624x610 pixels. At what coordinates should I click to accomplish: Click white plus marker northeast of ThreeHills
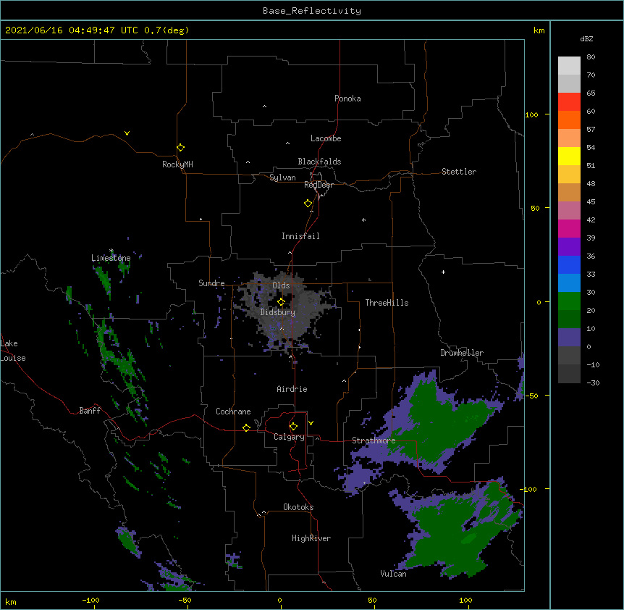point(443,272)
